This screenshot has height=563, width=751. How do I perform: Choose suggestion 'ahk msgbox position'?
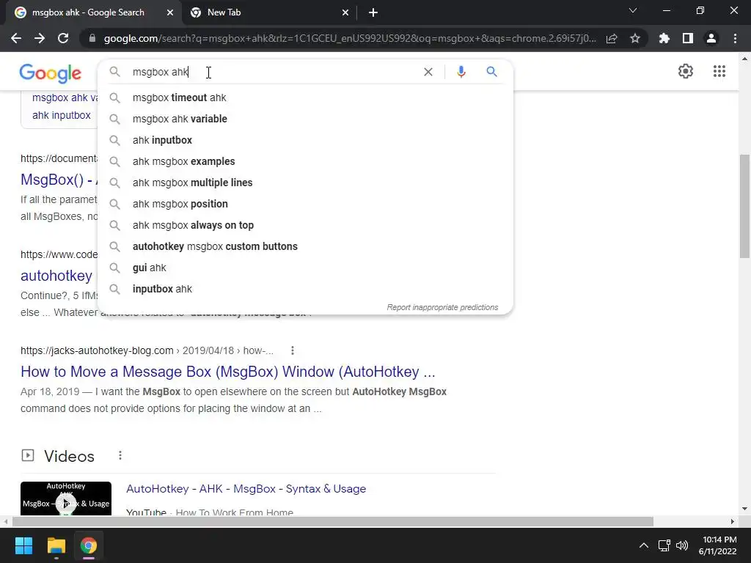305,204
